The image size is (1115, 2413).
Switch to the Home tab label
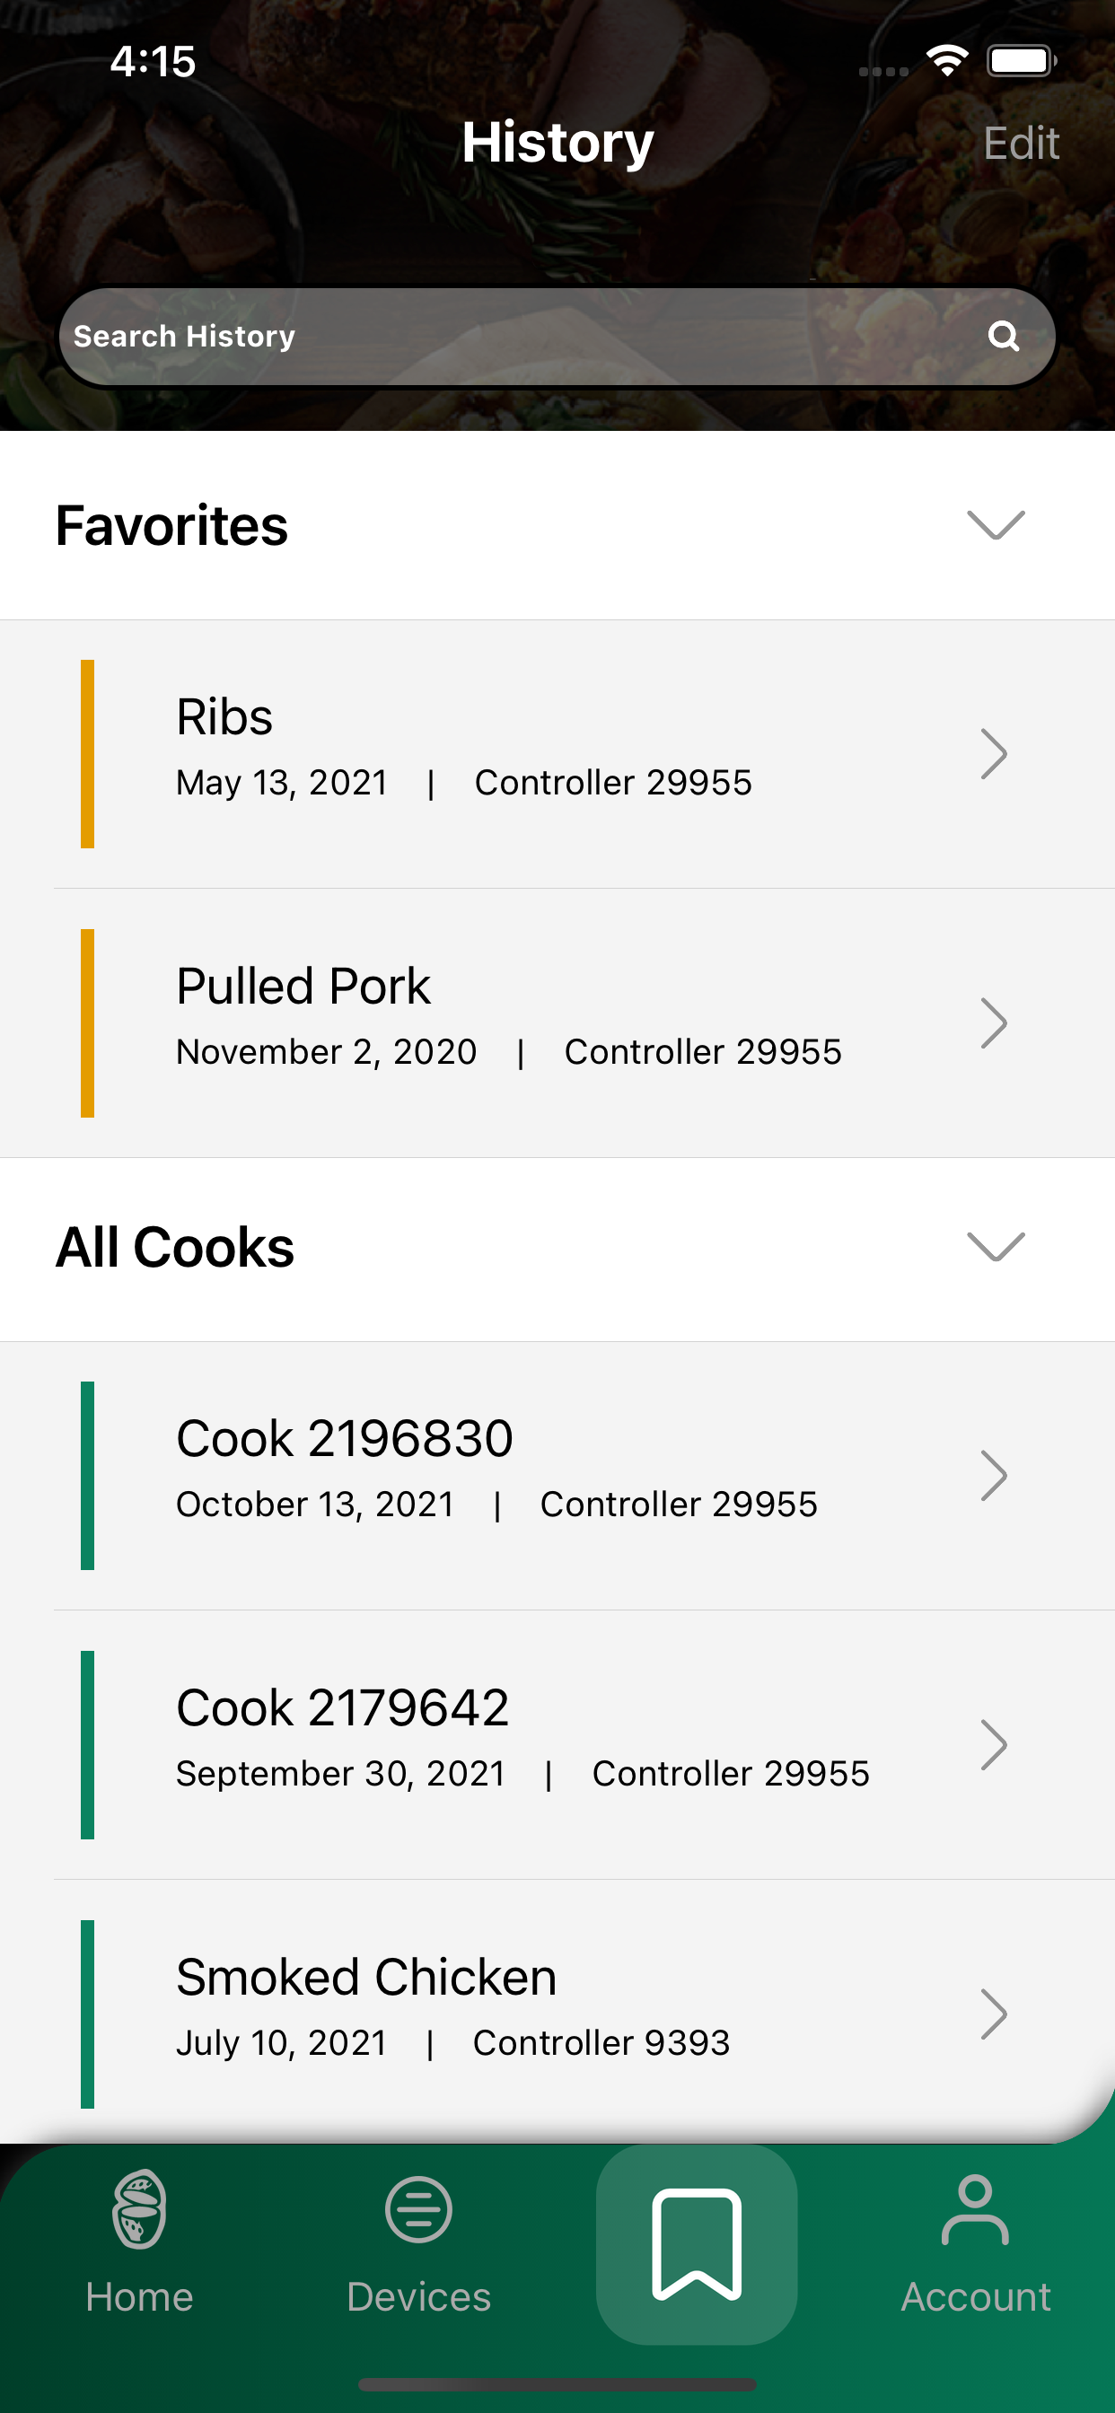(x=140, y=2297)
